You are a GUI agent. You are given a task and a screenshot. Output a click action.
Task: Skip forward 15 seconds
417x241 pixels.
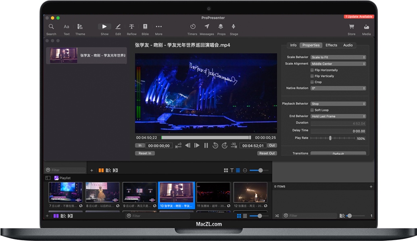click(x=225, y=145)
